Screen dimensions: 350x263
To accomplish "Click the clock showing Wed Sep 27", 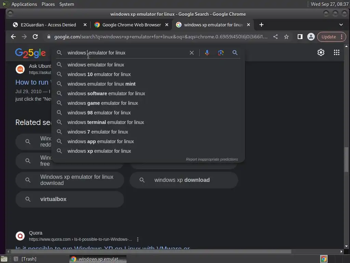I will point(330,4).
